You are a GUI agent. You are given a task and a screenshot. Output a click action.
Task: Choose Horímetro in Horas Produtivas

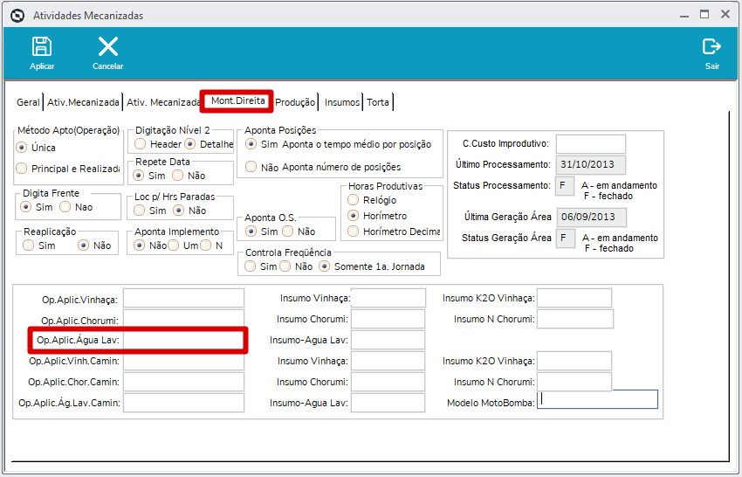[x=353, y=216]
